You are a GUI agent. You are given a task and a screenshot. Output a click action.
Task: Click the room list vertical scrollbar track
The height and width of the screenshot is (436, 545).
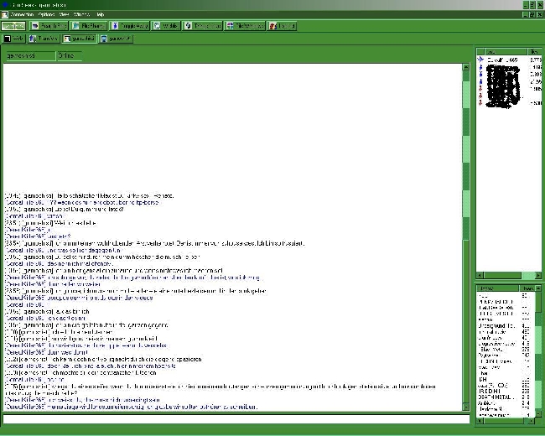click(538, 351)
